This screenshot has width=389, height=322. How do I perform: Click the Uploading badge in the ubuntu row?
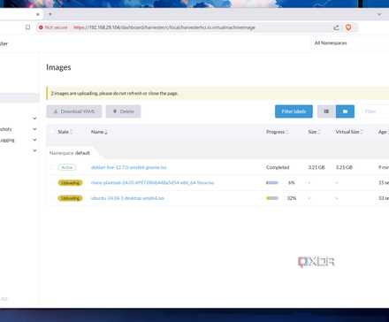click(x=70, y=198)
